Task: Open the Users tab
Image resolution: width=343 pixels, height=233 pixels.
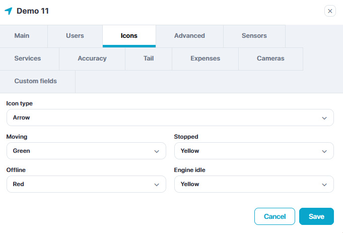Action: point(75,36)
